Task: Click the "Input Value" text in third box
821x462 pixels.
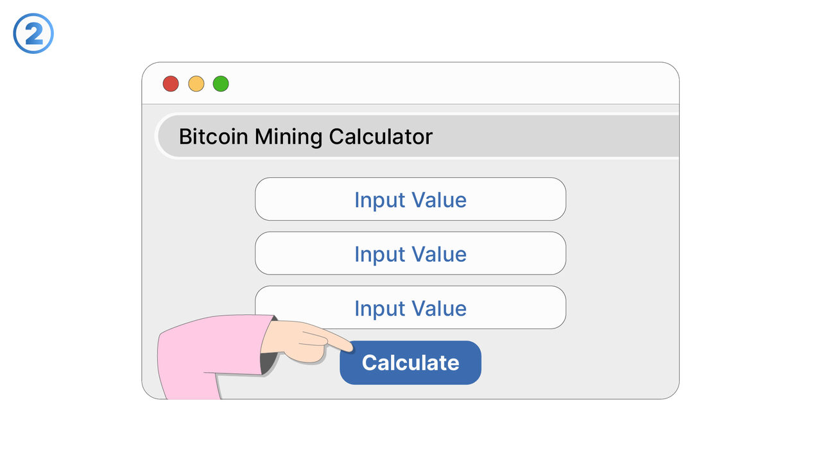Action: pos(410,309)
